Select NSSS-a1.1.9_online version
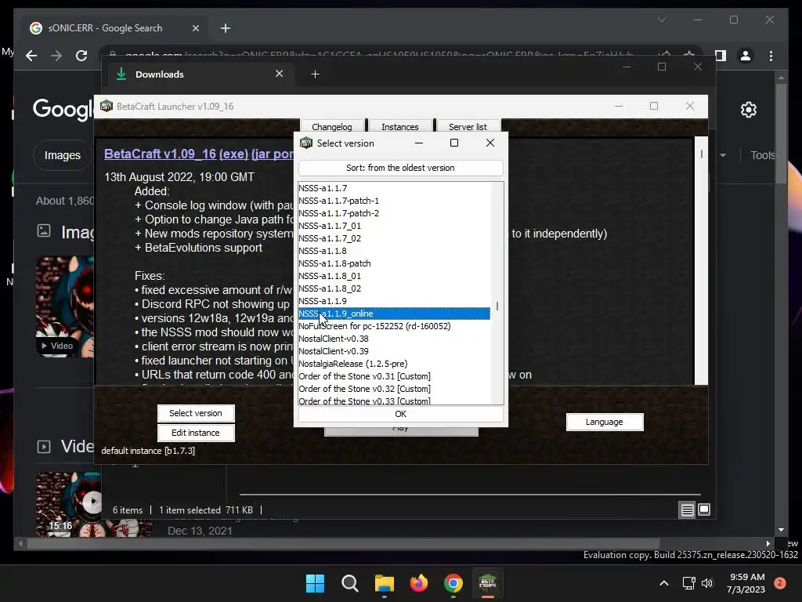 [394, 314]
